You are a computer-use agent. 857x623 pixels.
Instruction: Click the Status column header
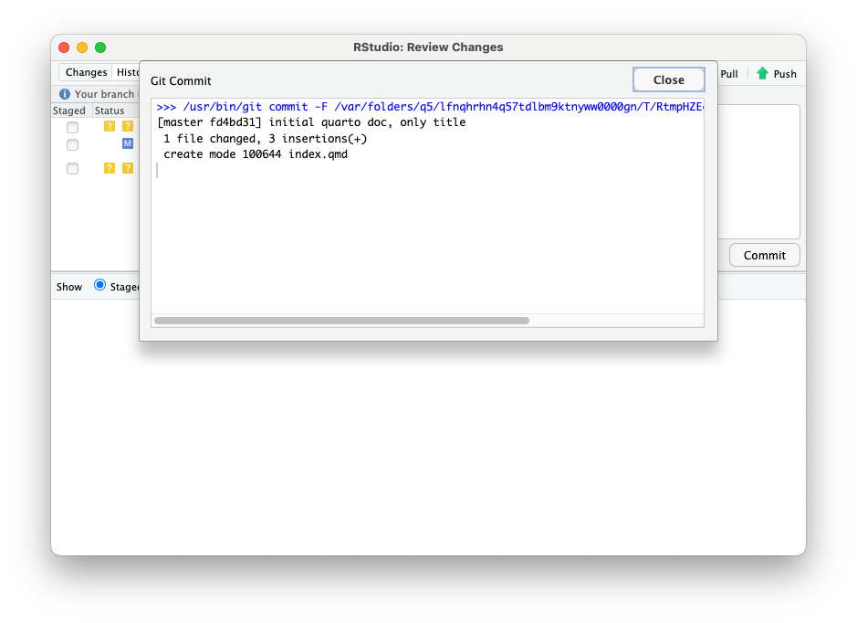click(x=110, y=111)
